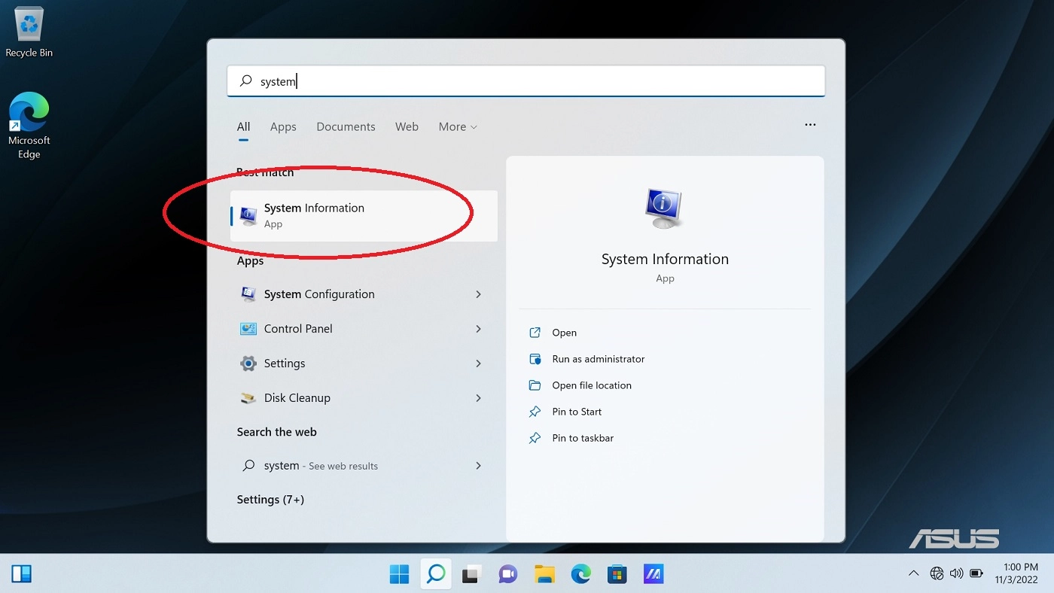This screenshot has height=593, width=1054.
Task: Click the Control Panel icon in results
Action: (248, 329)
